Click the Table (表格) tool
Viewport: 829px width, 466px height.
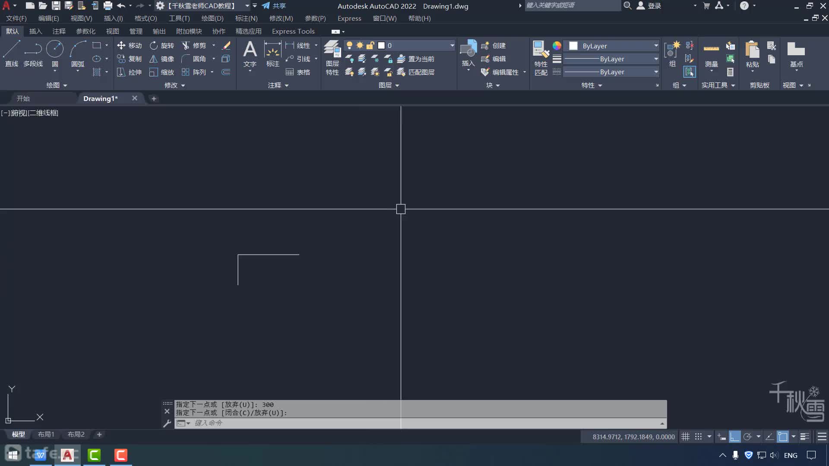(x=298, y=72)
